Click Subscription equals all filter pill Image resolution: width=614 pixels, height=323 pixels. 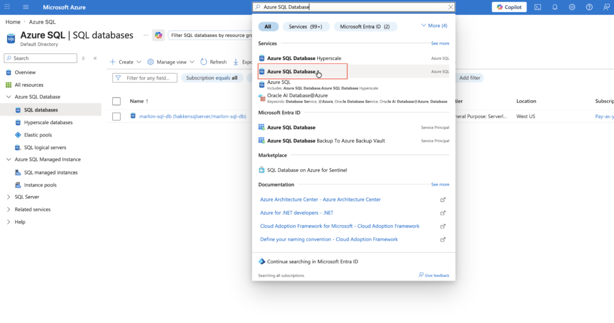coord(212,78)
